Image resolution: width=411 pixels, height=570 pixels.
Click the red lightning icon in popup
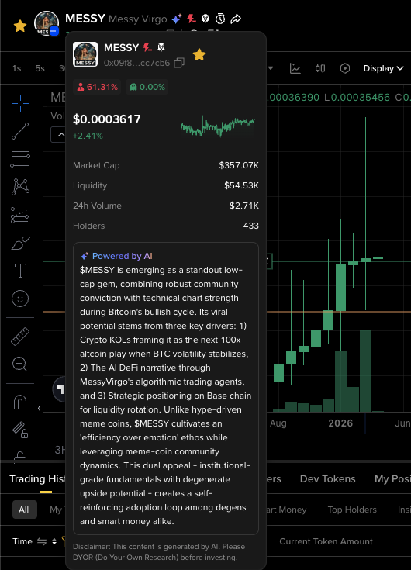pyautogui.click(x=147, y=47)
